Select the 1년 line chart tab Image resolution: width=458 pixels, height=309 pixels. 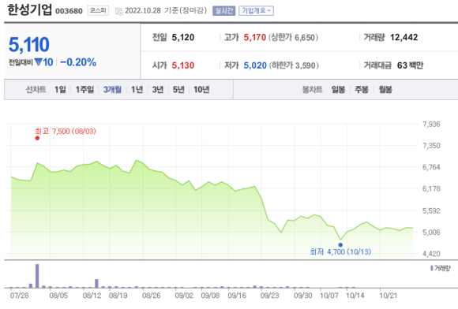click(137, 90)
